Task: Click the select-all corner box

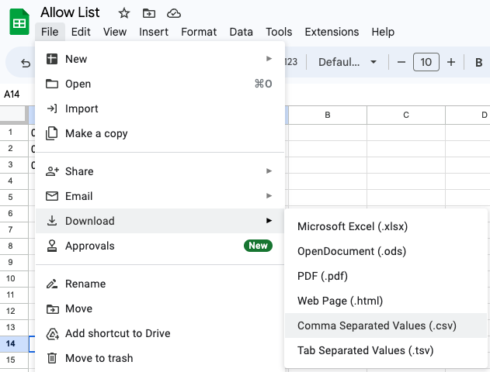Action: pos(14,114)
